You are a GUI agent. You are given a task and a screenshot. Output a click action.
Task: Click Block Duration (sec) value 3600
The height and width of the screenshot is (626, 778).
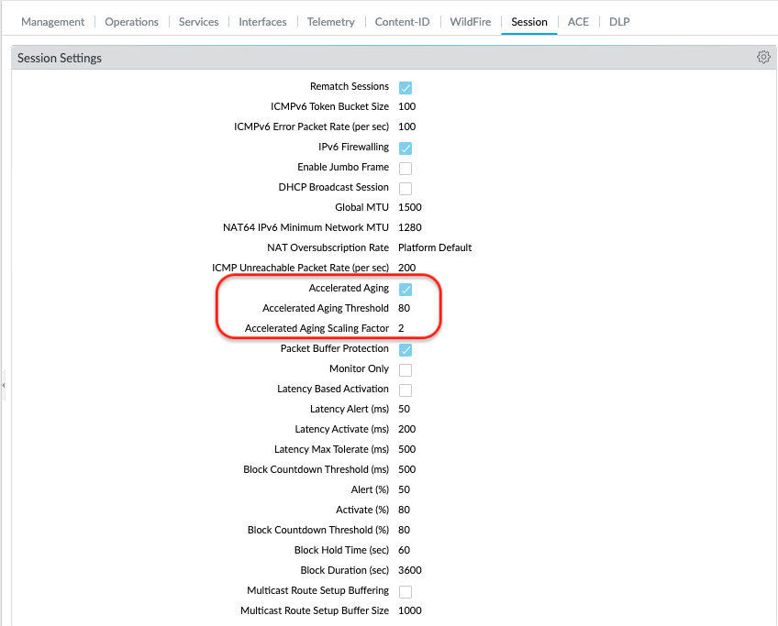click(410, 570)
